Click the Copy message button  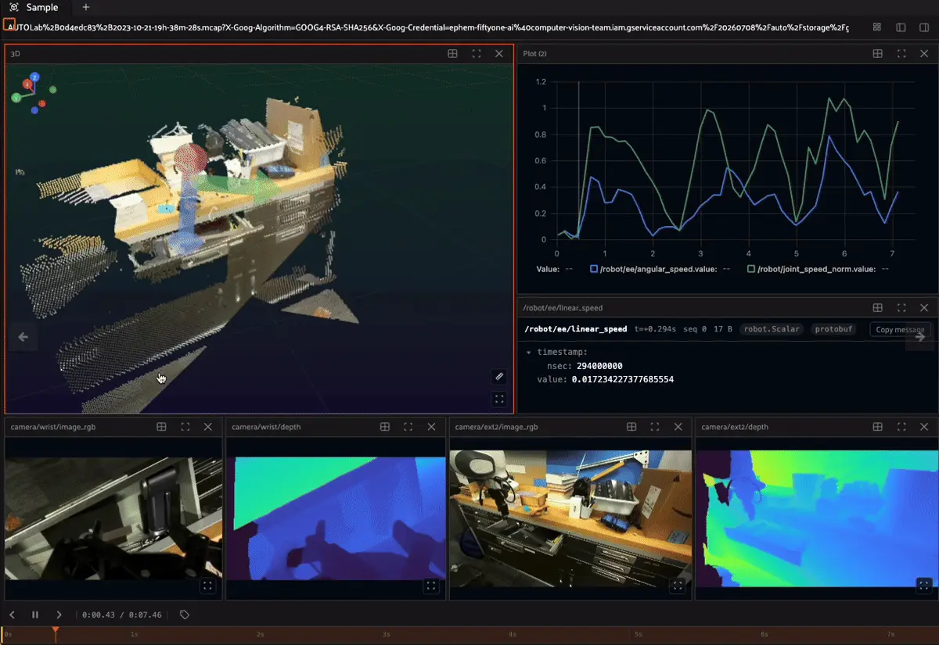900,329
